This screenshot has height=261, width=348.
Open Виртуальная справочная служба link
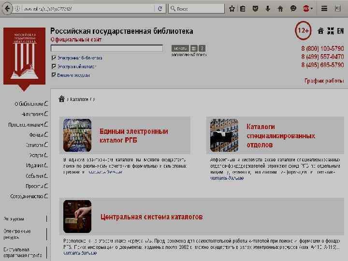(23, 252)
